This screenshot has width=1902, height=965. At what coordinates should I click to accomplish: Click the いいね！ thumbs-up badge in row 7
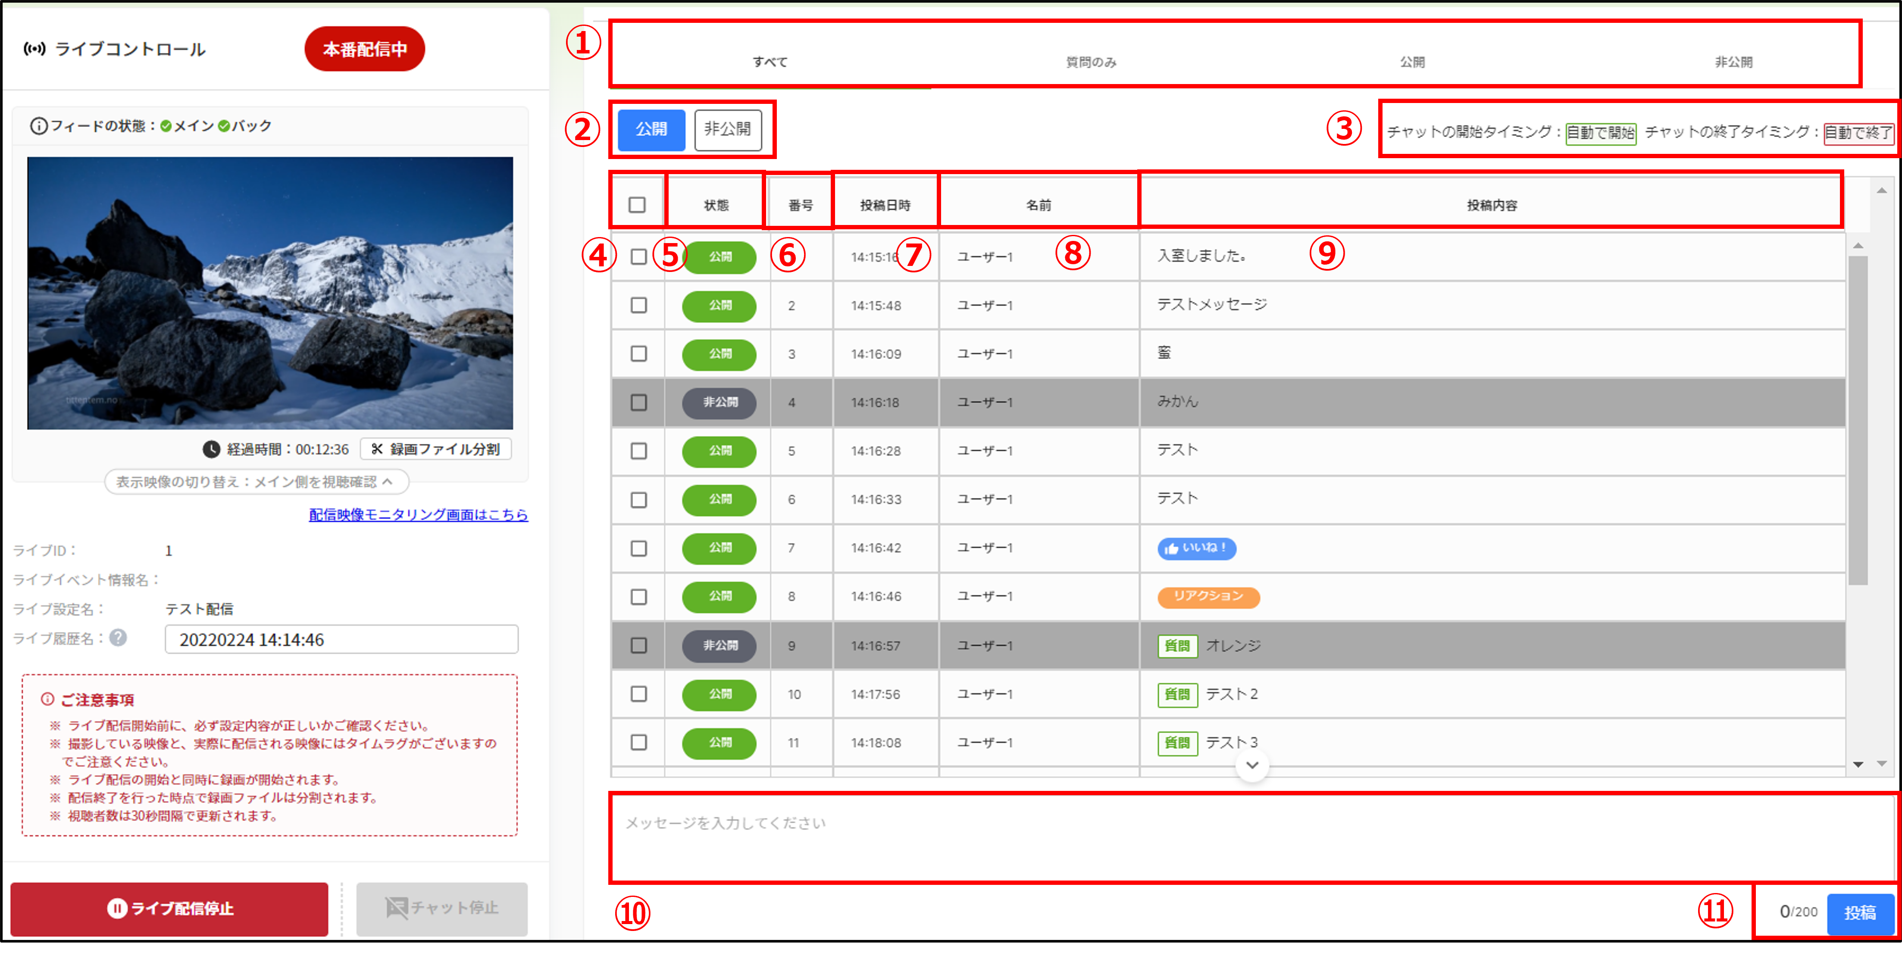pos(1196,548)
